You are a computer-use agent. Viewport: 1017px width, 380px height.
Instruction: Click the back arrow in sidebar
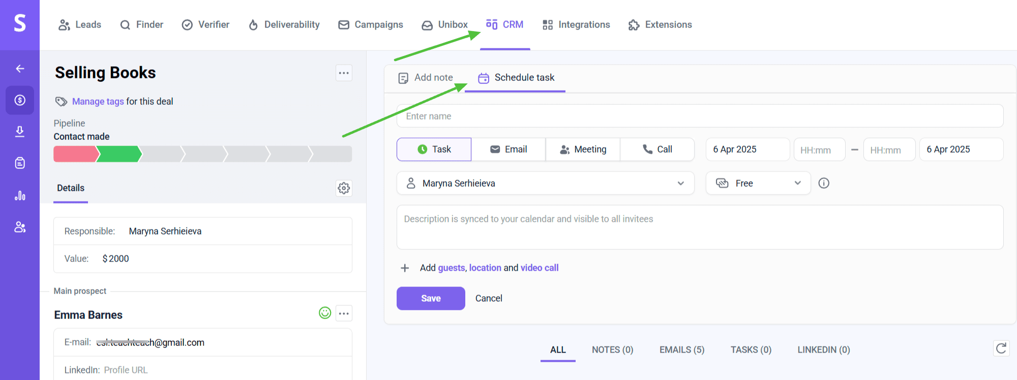20,69
